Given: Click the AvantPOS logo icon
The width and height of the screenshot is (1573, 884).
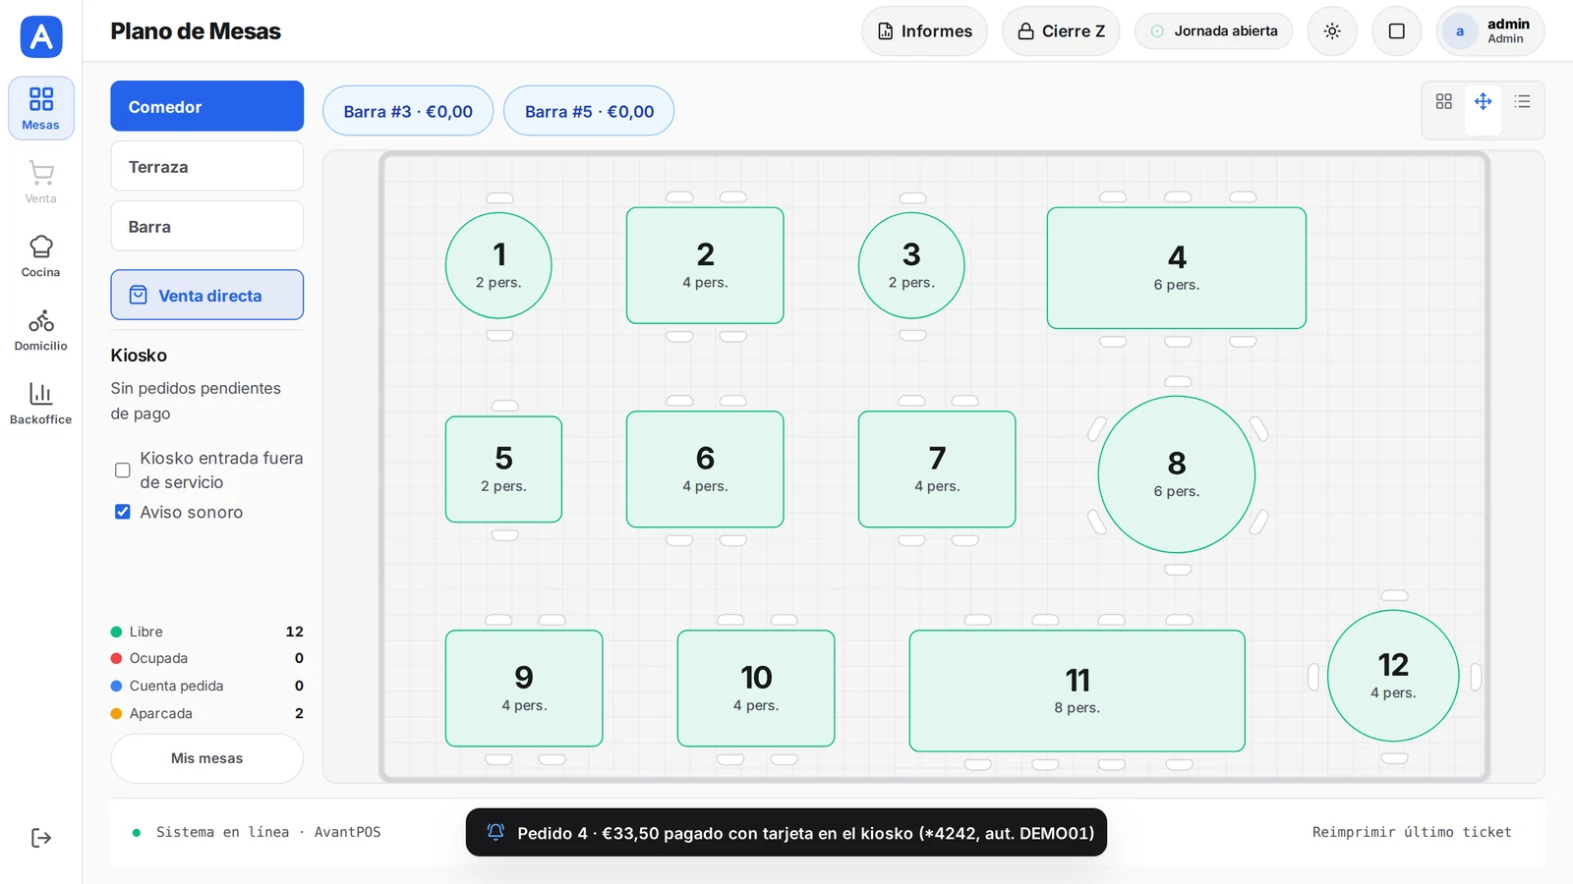Looking at the screenshot, I should pyautogui.click(x=41, y=37).
